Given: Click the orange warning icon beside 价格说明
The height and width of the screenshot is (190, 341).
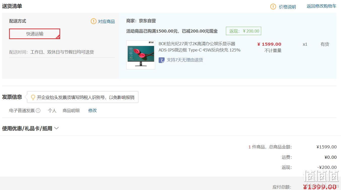Looking at the screenshot, I should coord(273,7).
